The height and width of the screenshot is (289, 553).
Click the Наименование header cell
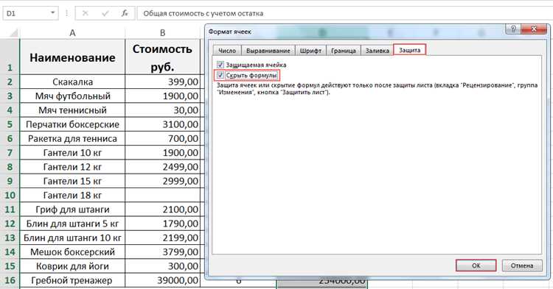pos(72,57)
